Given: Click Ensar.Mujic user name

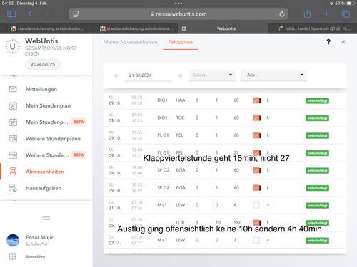Looking at the screenshot, I should [x=40, y=237].
